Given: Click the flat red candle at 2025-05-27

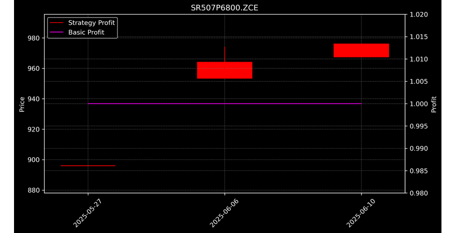Looking at the screenshot, I should (88, 166).
